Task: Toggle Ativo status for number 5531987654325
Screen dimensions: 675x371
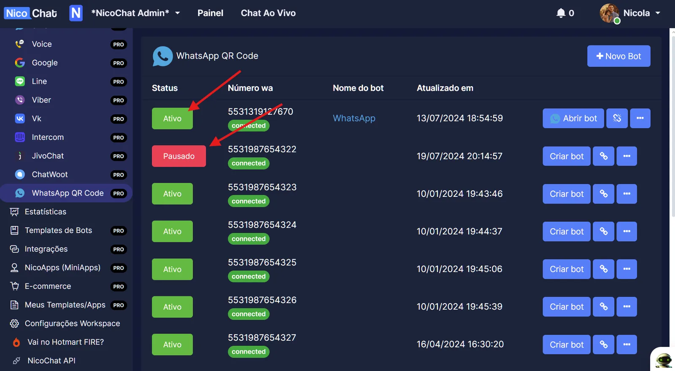Action: (172, 269)
